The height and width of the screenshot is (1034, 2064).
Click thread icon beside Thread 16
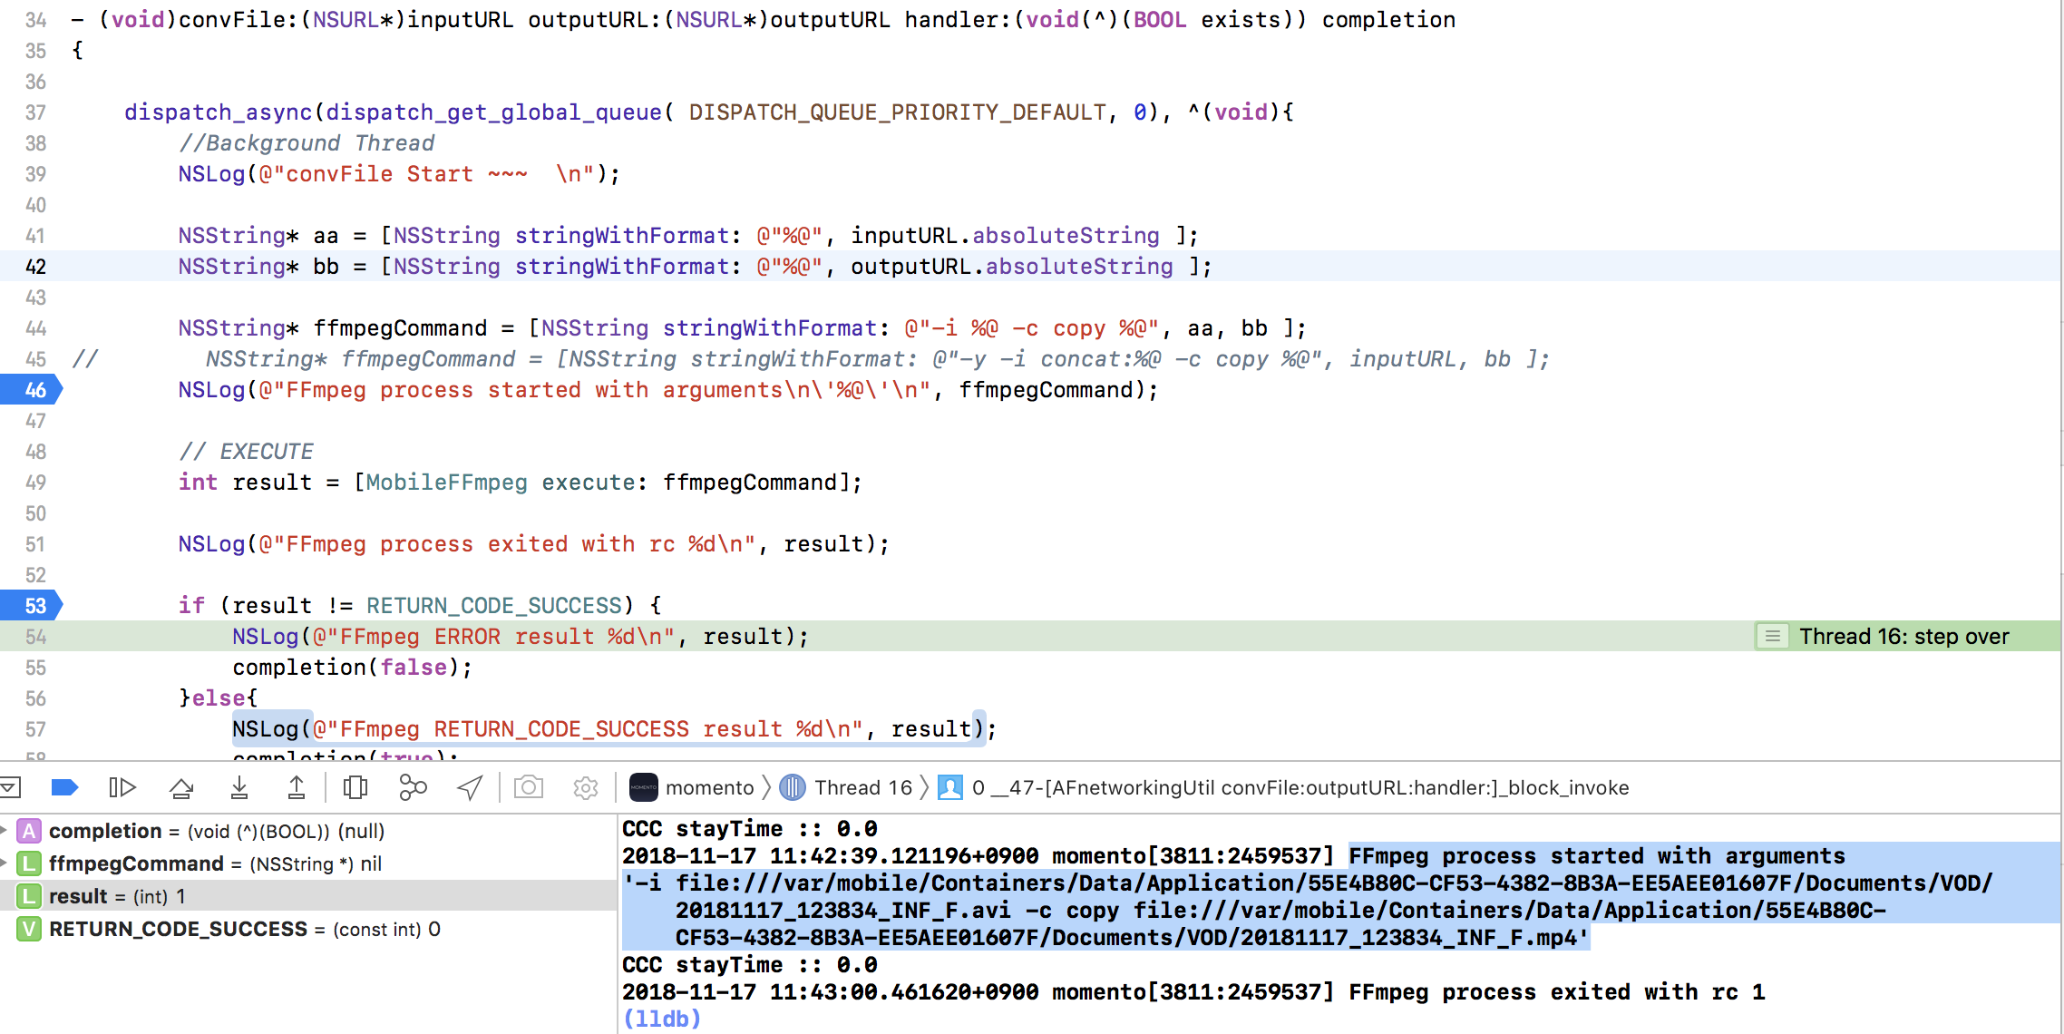click(x=793, y=787)
